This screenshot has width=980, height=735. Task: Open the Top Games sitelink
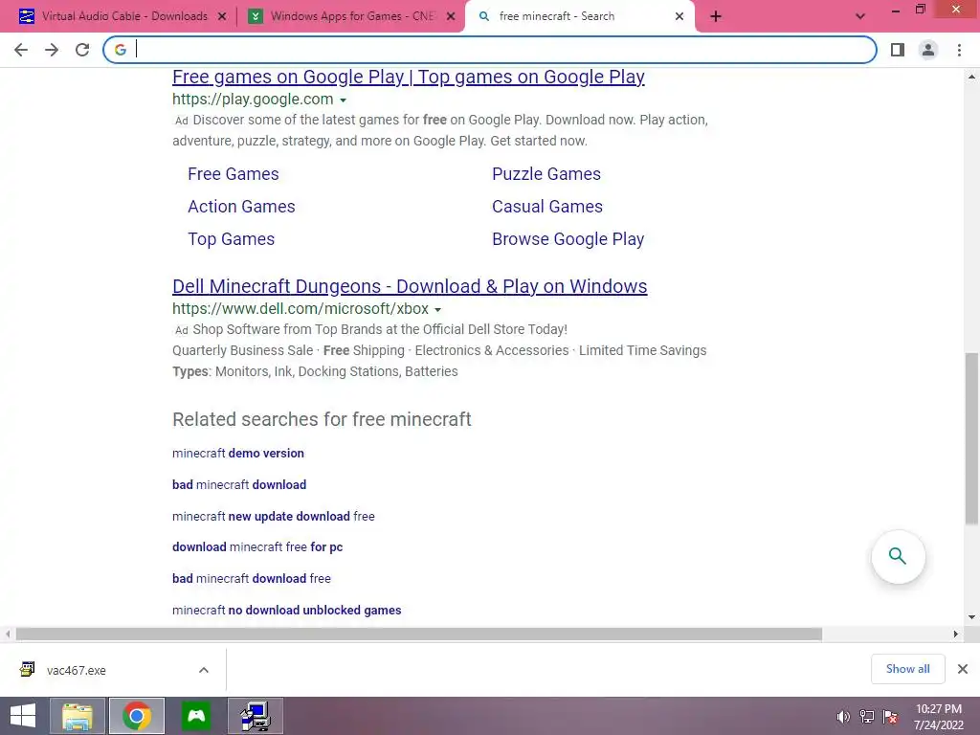(x=232, y=238)
